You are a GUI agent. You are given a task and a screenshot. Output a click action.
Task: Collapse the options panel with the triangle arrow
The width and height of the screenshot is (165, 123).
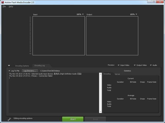click(9, 66)
